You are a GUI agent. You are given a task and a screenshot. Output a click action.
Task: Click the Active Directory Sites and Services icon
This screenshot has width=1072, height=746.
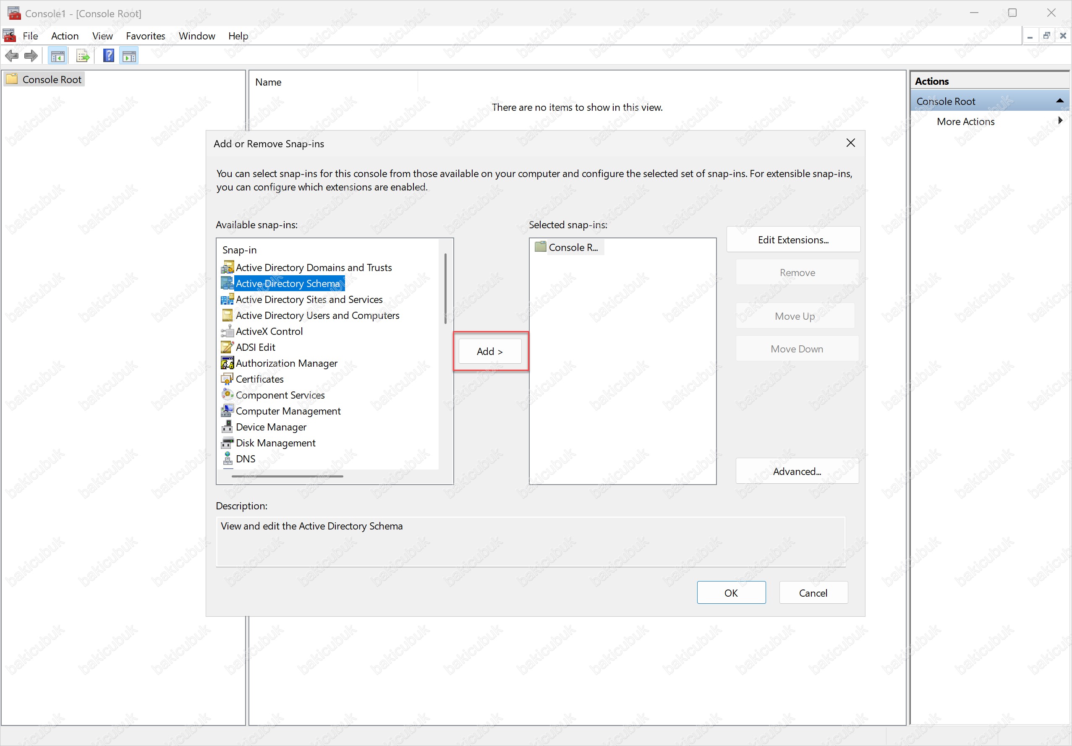pyautogui.click(x=227, y=299)
